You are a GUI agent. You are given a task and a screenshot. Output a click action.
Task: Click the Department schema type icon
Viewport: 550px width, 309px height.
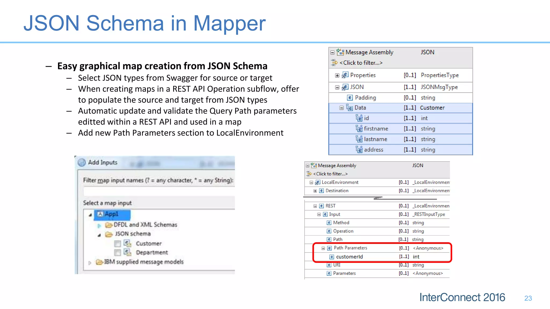(x=128, y=252)
